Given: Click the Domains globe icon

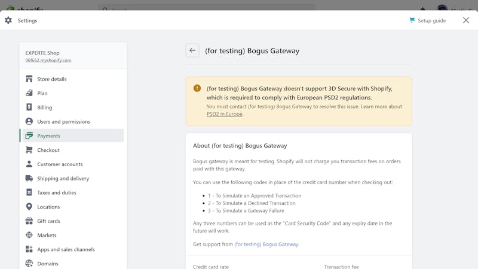Looking at the screenshot, I should (29, 264).
